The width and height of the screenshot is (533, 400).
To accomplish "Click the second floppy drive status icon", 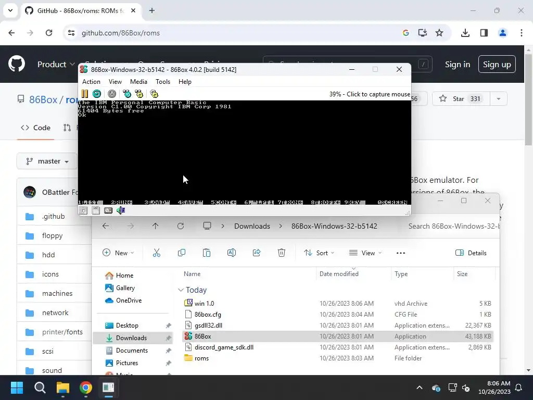I will 96,210.
